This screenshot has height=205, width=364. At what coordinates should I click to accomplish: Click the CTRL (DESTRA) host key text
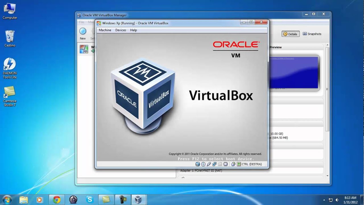[252, 164]
